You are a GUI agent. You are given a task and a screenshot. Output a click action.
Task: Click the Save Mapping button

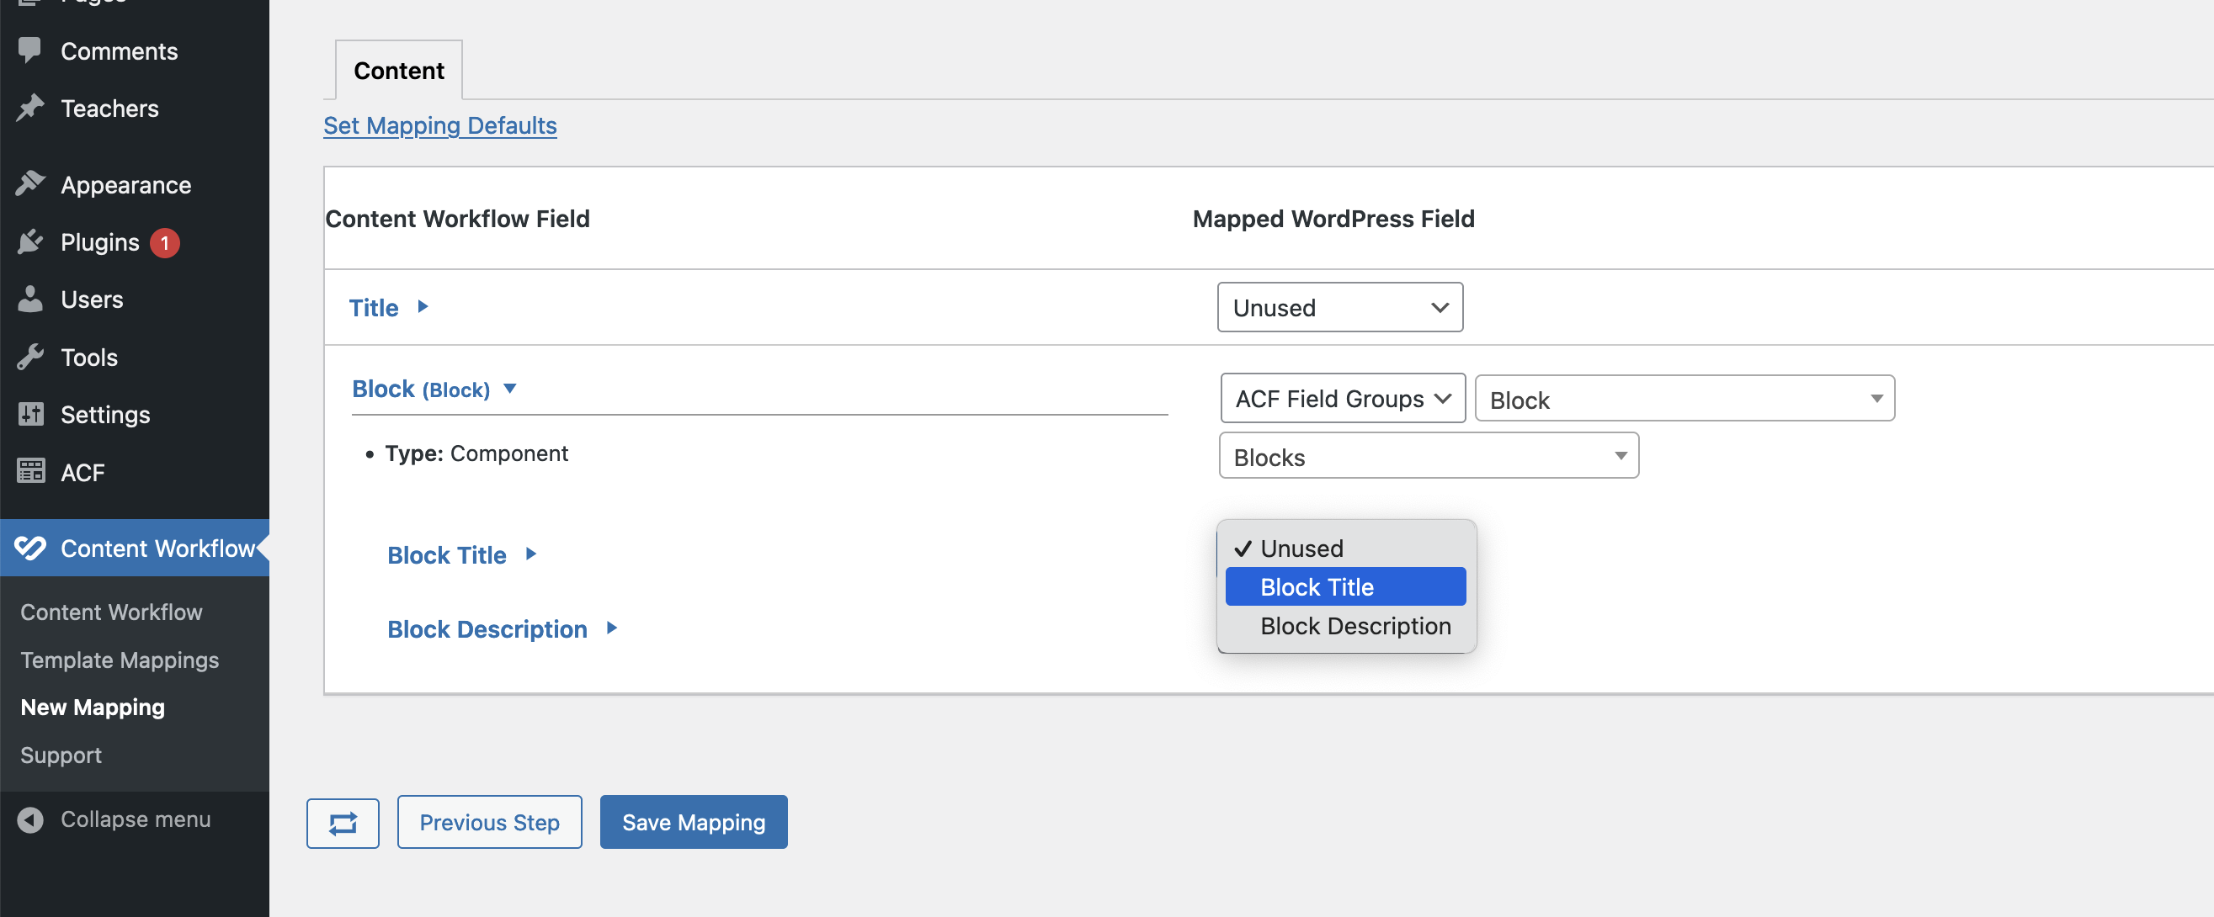pos(693,822)
